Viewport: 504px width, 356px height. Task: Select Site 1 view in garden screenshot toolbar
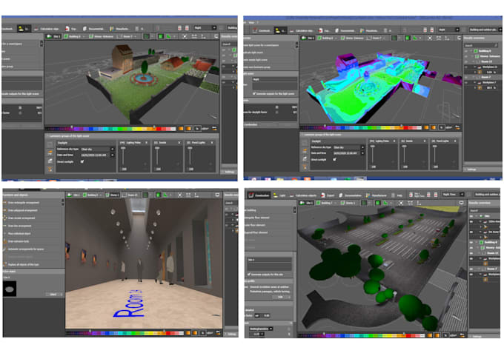[54, 36]
